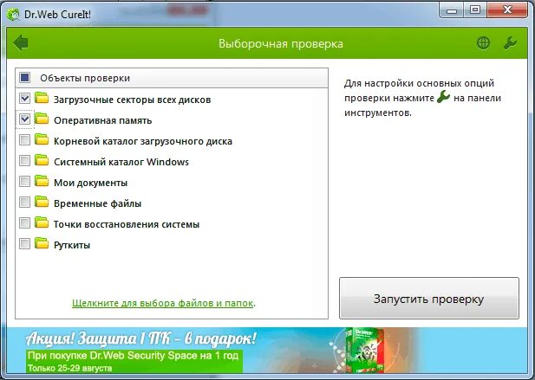Select the Руткиты label
This screenshot has height=380, width=535.
coord(72,245)
